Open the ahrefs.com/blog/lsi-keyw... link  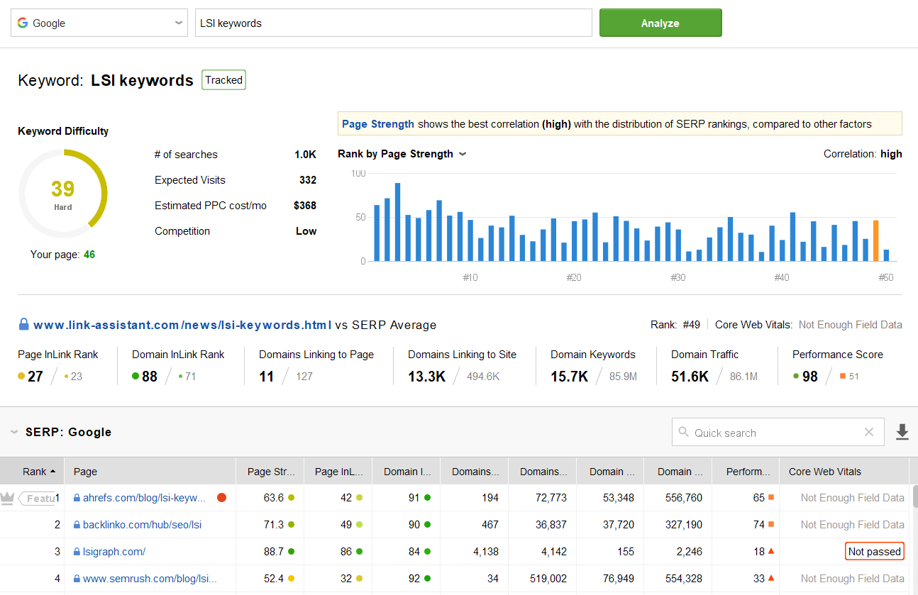(144, 498)
